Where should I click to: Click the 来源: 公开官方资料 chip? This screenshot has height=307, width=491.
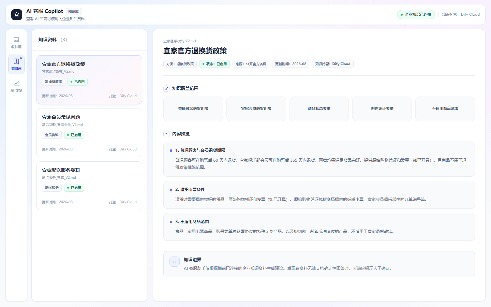click(251, 64)
